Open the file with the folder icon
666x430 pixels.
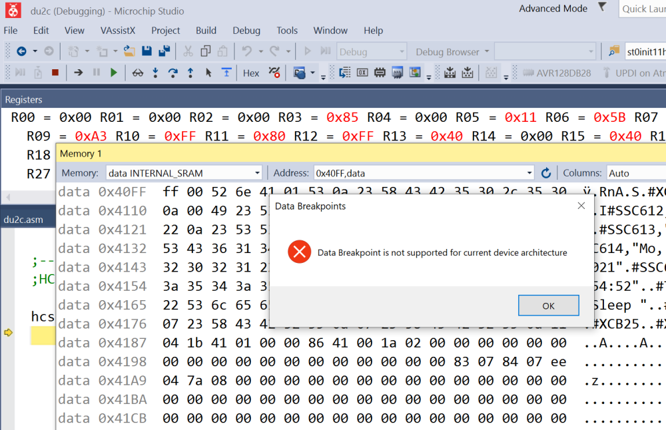[x=129, y=51]
